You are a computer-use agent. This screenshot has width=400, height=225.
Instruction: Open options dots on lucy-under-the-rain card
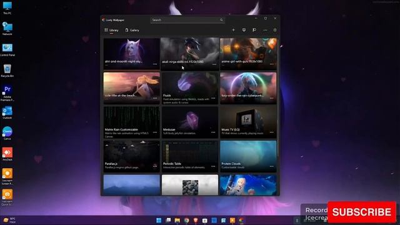(x=272, y=98)
